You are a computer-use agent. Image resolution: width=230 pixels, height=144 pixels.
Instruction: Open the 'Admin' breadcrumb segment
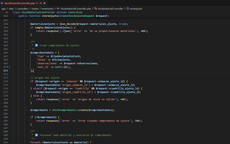point(35,9)
